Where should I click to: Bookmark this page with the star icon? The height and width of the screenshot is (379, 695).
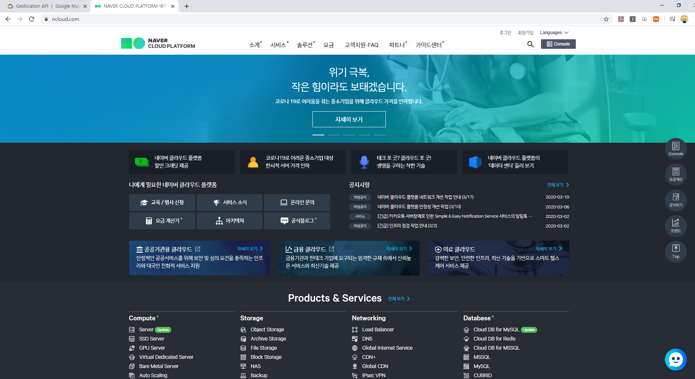click(606, 19)
